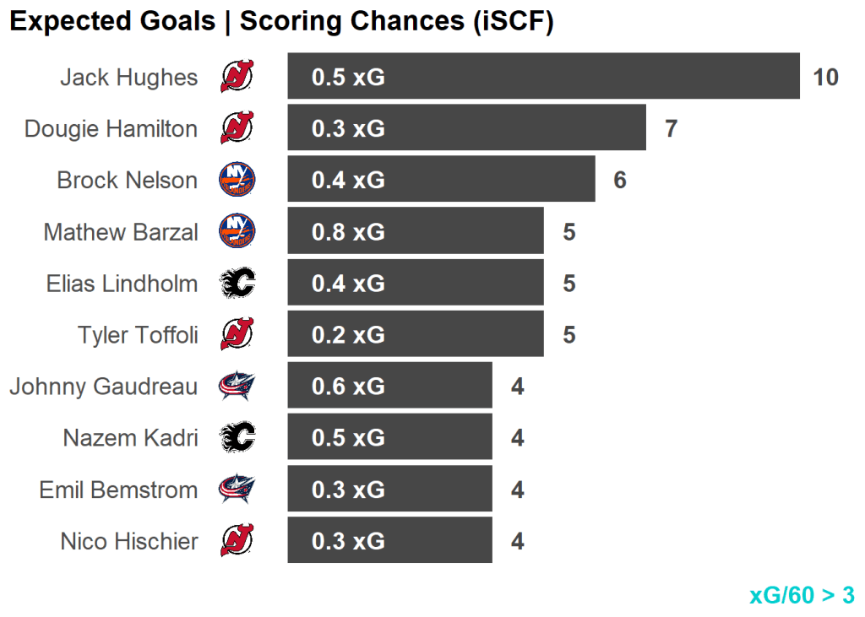Click the Devils logo next to Dougie Hamilton

coord(237,128)
